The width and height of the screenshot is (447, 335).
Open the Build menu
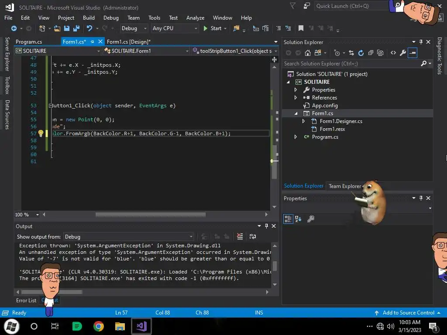(89, 17)
